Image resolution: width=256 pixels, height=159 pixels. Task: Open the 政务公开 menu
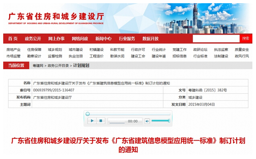pyautogui.click(x=33, y=39)
